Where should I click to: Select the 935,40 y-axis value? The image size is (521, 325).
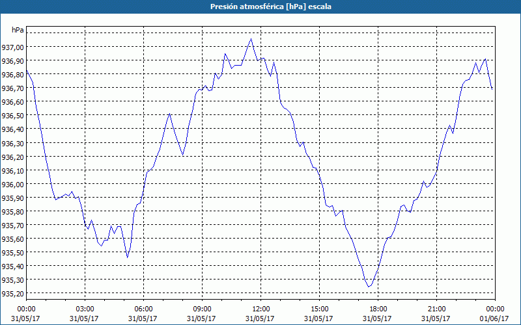13,266
